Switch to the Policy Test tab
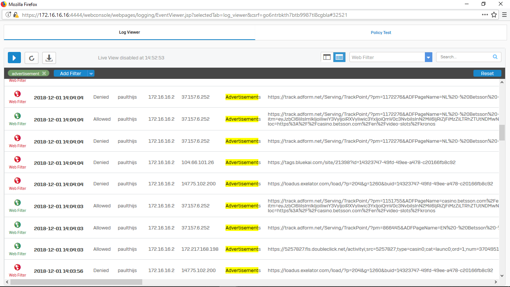This screenshot has height=287, width=510. (x=381, y=33)
